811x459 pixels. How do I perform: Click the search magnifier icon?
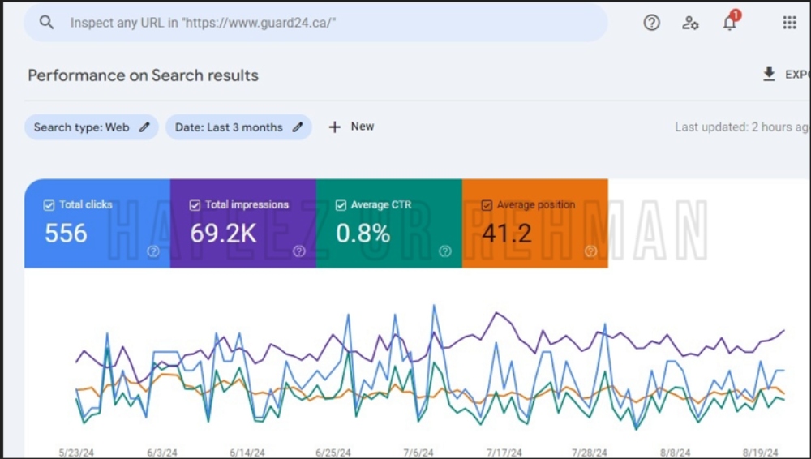coord(46,22)
